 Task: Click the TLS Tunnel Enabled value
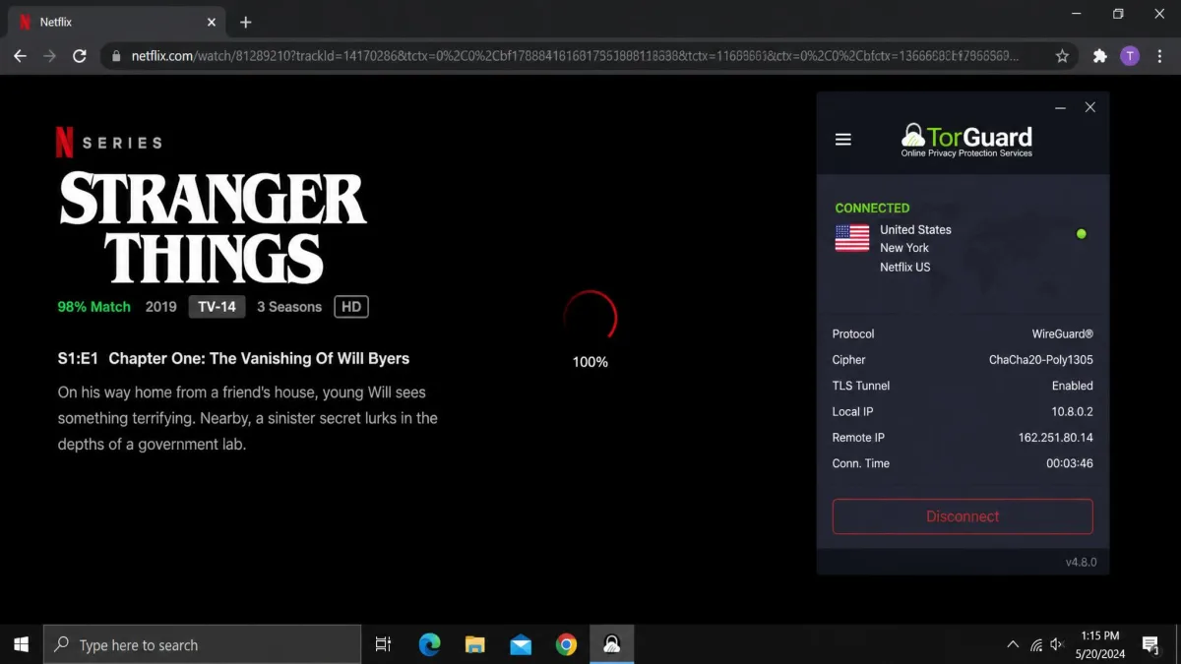click(x=1072, y=386)
